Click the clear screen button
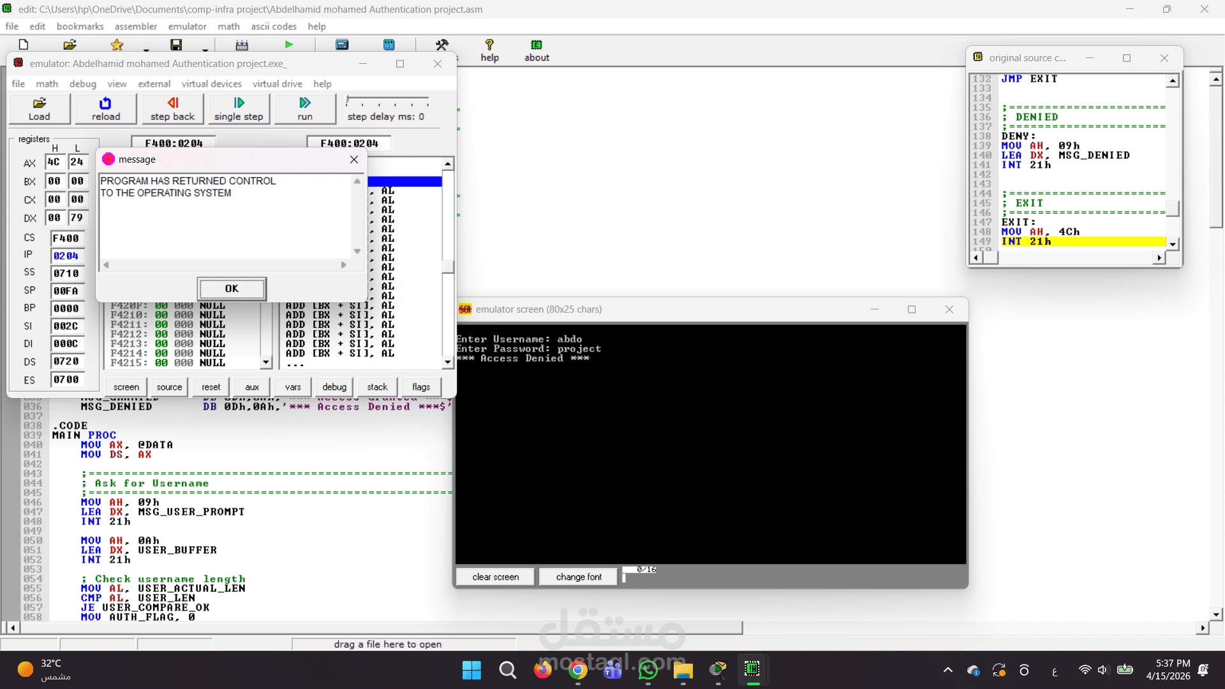The image size is (1225, 689). point(495,577)
